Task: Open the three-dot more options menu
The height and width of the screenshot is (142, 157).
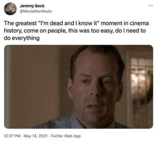Action: click(x=151, y=6)
